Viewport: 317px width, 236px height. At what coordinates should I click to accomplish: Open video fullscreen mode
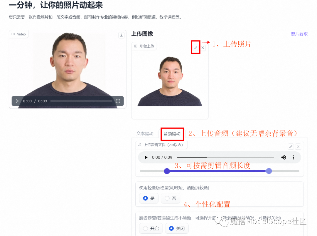tap(118, 101)
